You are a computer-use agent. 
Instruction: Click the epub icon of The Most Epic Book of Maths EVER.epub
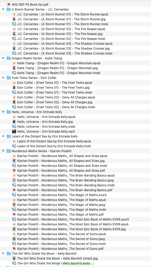click(14, 224)
